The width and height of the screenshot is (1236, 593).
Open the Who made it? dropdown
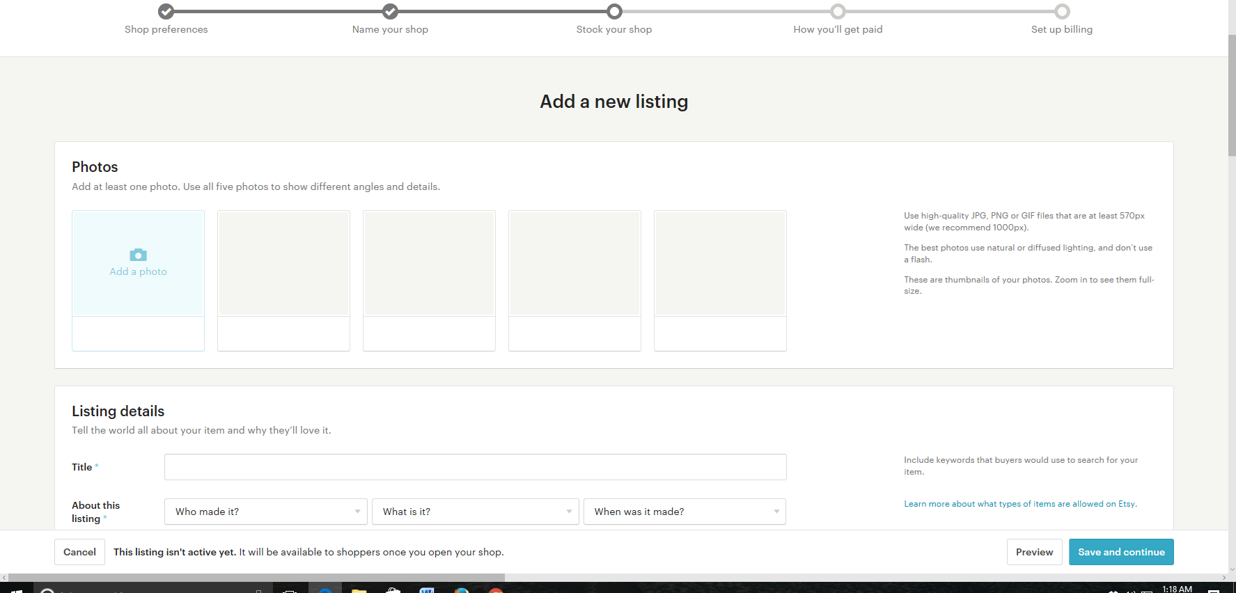(266, 512)
